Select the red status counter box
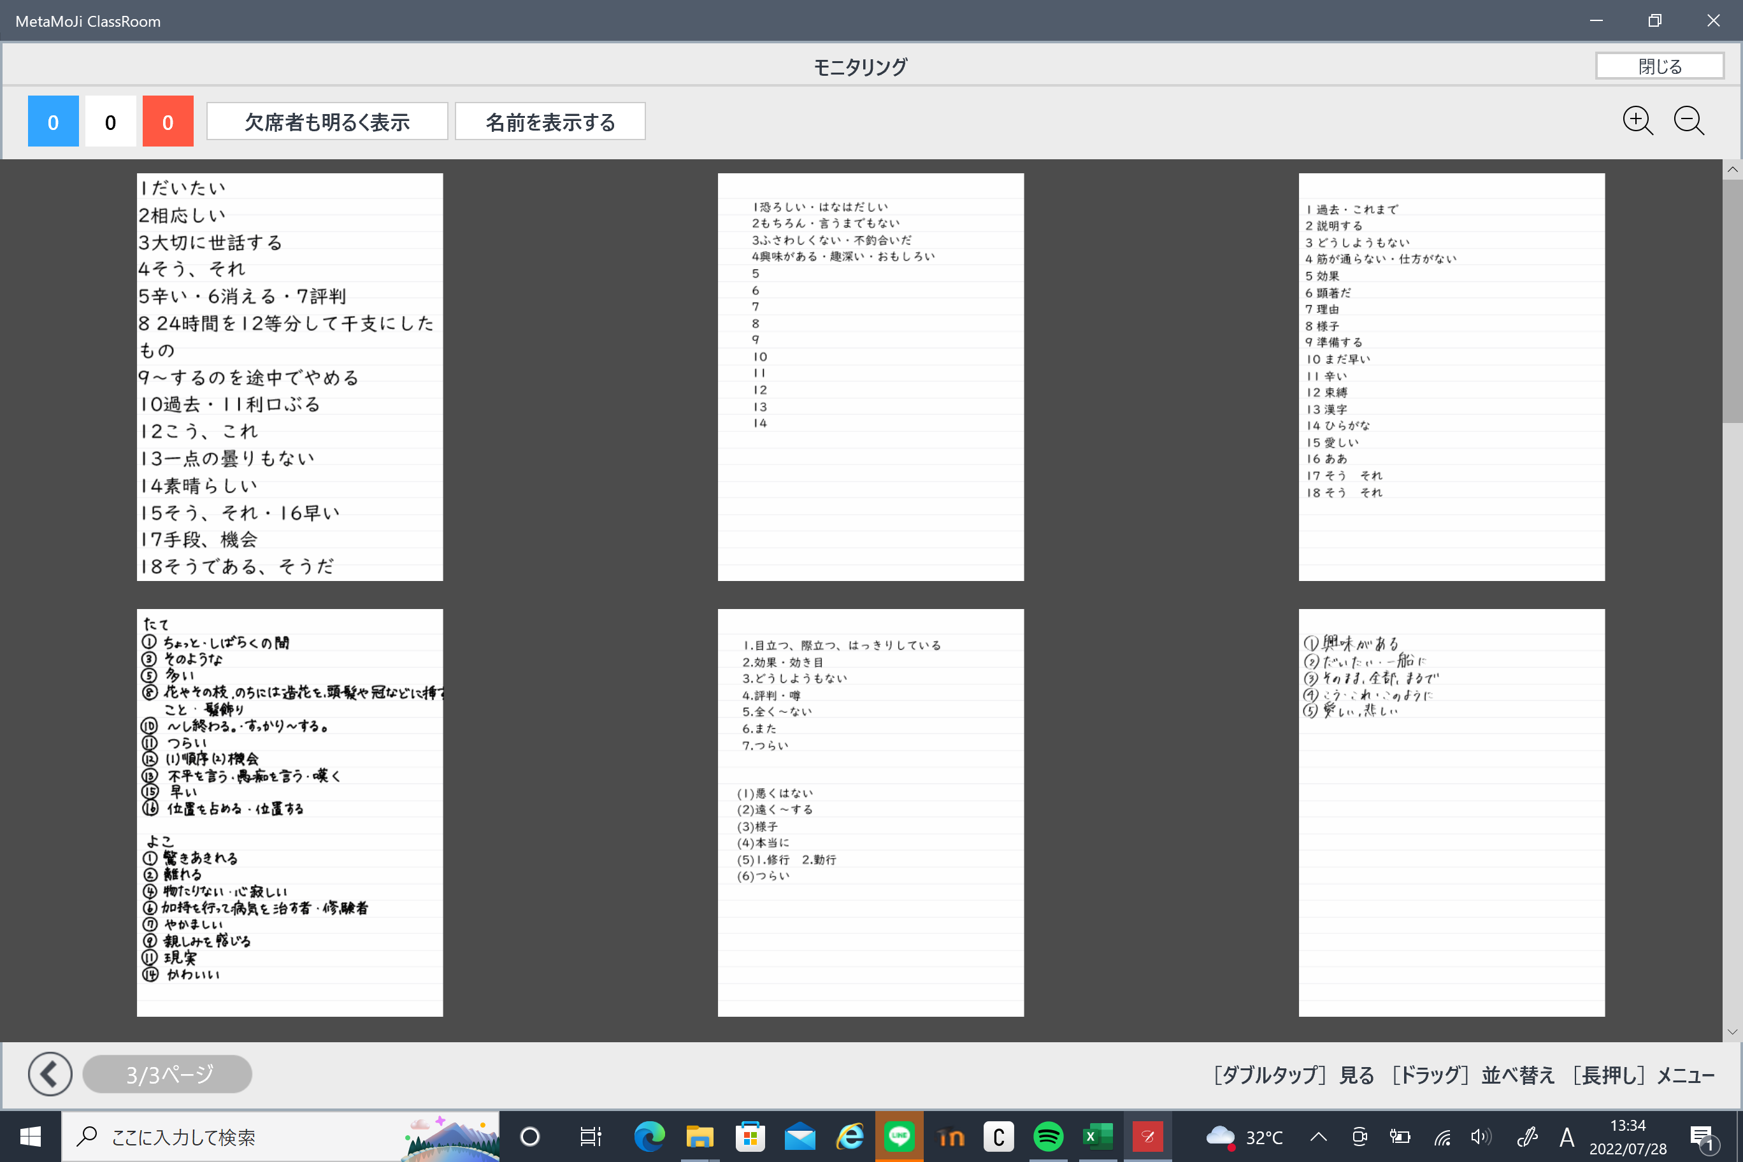 [168, 122]
